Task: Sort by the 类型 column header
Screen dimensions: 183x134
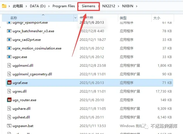Action: (x=123, y=18)
